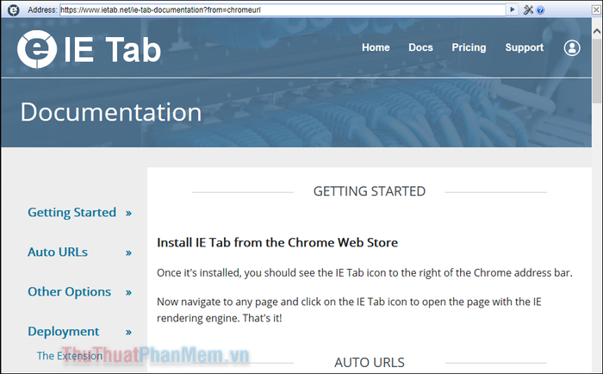The height and width of the screenshot is (374, 603).
Task: Close the IE Tab address bar
Action: pyautogui.click(x=596, y=9)
